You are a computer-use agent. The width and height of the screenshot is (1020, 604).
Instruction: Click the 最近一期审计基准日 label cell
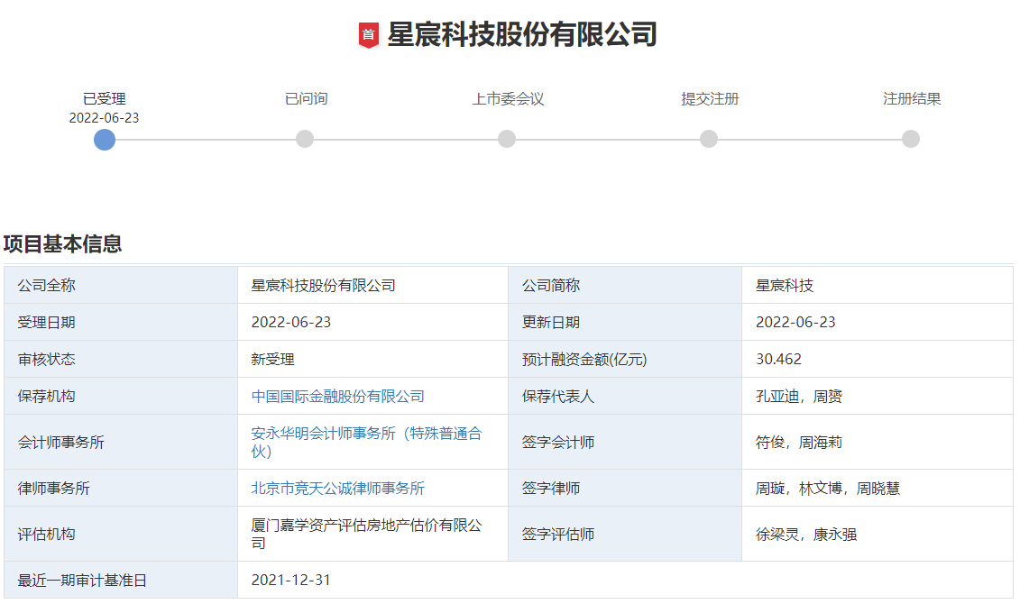click(121, 580)
